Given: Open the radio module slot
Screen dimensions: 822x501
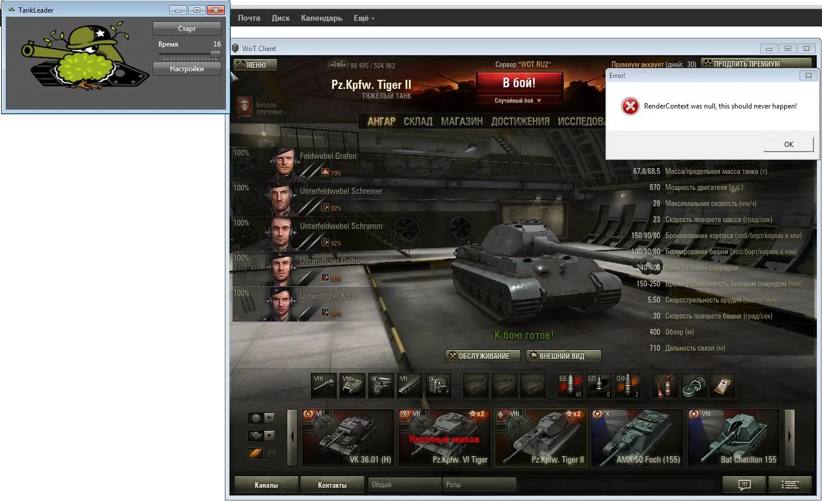Looking at the screenshot, I should click(x=438, y=386).
